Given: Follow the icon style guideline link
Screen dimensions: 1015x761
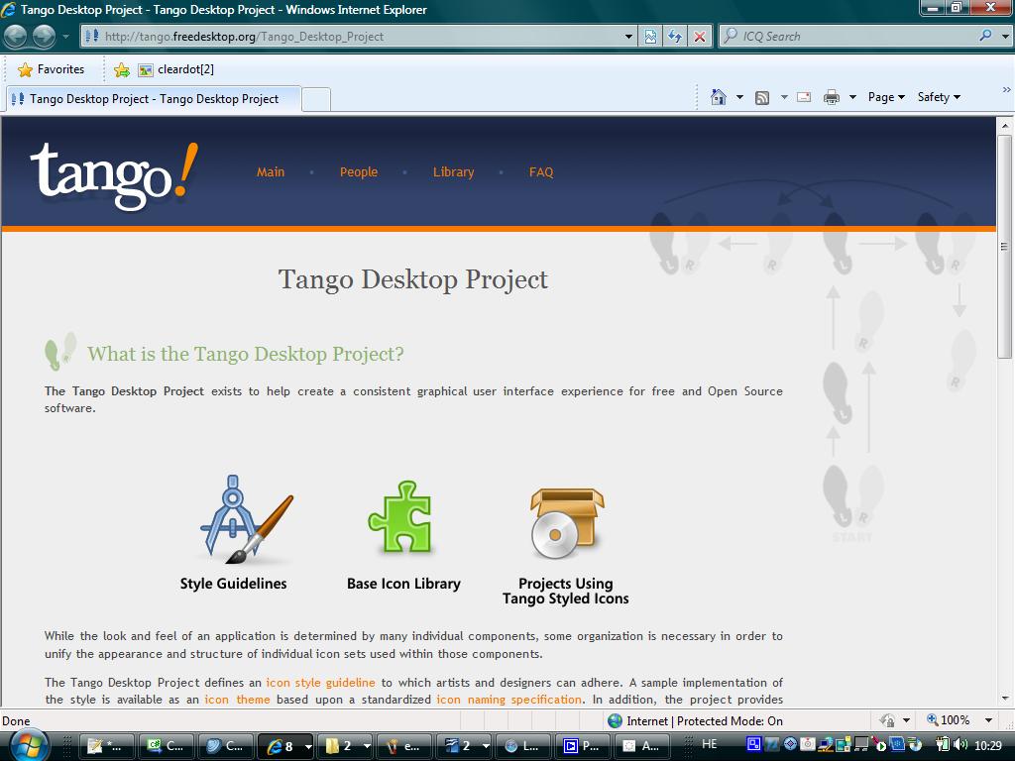Looking at the screenshot, I should click(320, 683).
